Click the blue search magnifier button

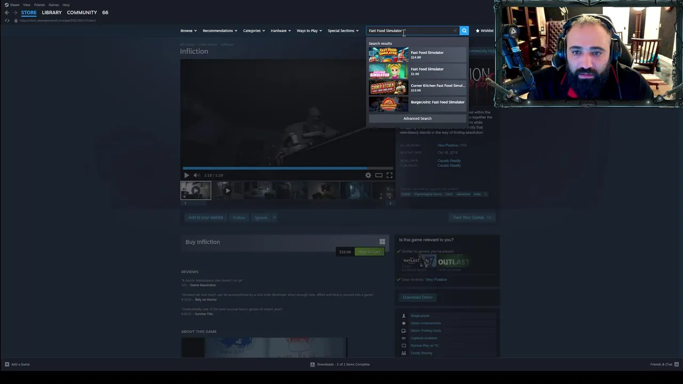tap(464, 30)
